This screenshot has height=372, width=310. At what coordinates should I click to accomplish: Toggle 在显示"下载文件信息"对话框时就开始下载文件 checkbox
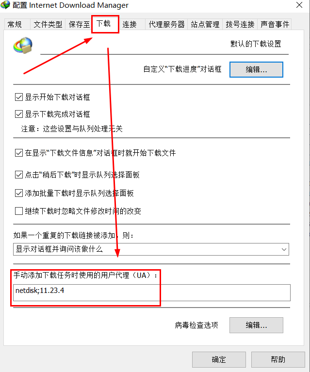(19, 153)
